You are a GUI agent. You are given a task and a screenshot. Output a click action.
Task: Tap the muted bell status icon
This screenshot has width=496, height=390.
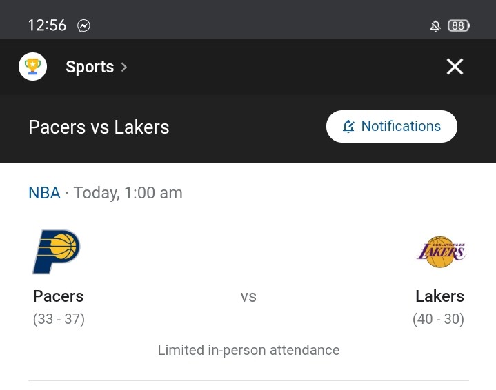435,26
